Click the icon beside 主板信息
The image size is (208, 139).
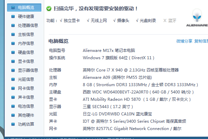point(13,35)
